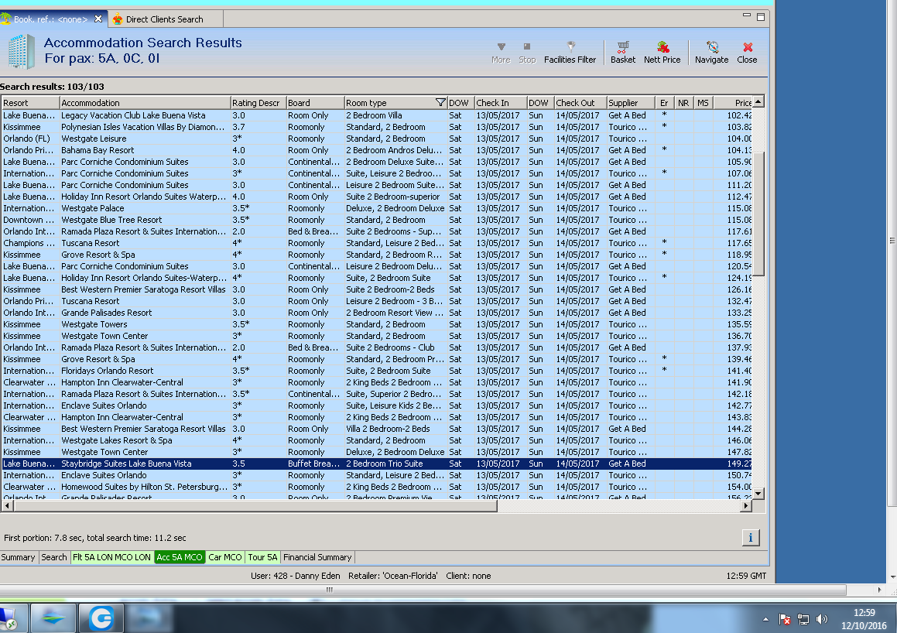897x633 pixels.
Task: Click the volume icon in system tray
Action: pyautogui.click(x=822, y=619)
